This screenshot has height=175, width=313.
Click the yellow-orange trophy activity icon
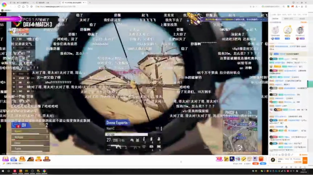pos(39,159)
